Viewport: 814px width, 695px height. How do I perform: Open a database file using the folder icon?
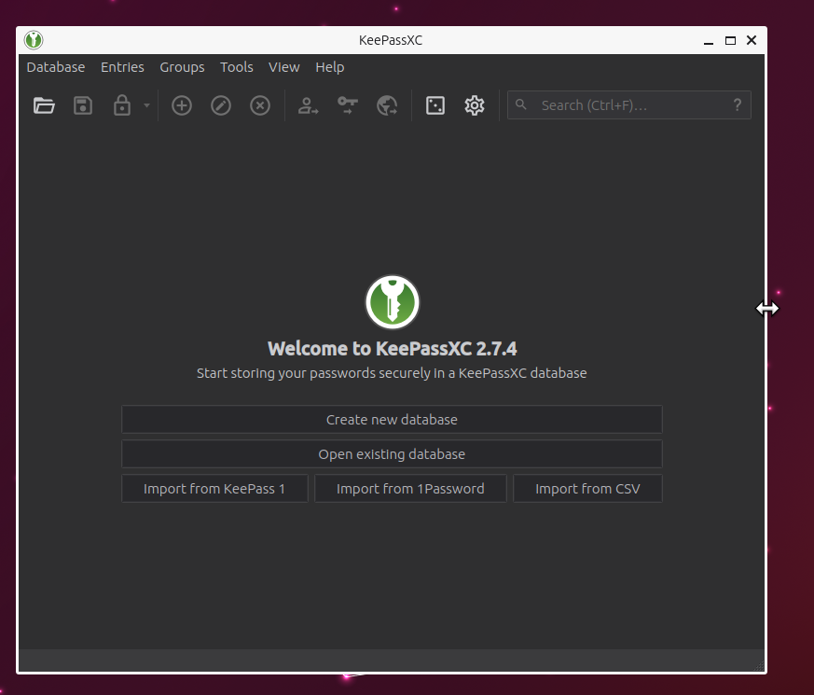coord(44,104)
